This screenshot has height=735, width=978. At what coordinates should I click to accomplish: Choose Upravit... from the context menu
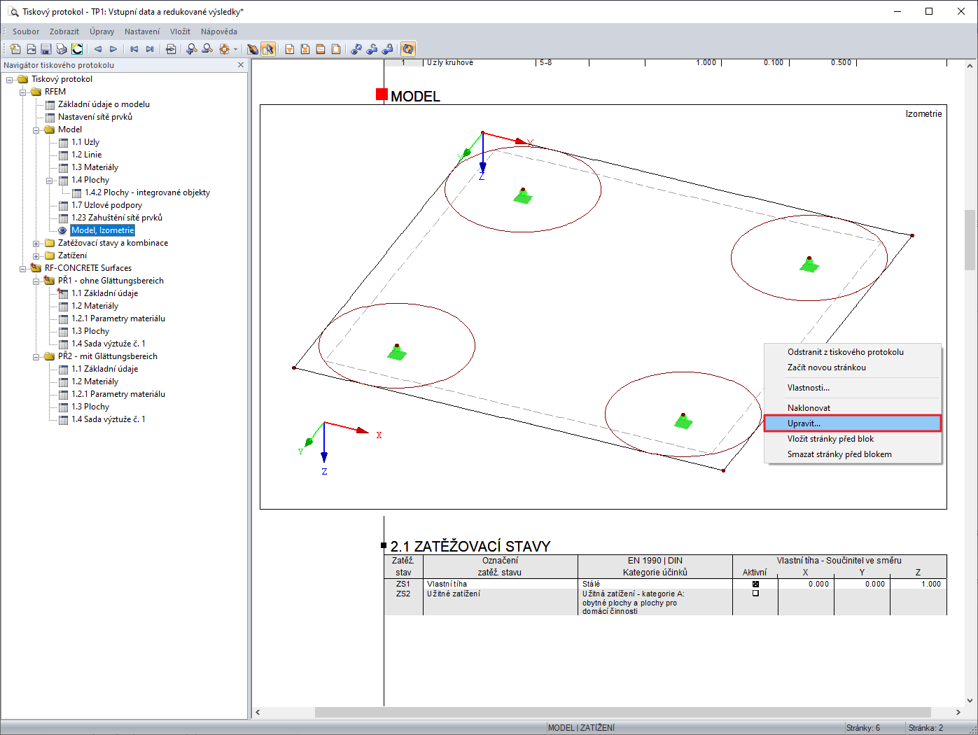click(x=853, y=423)
